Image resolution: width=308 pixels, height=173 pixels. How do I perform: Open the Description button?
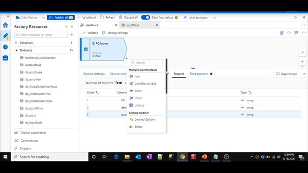pyautogui.click(x=286, y=74)
